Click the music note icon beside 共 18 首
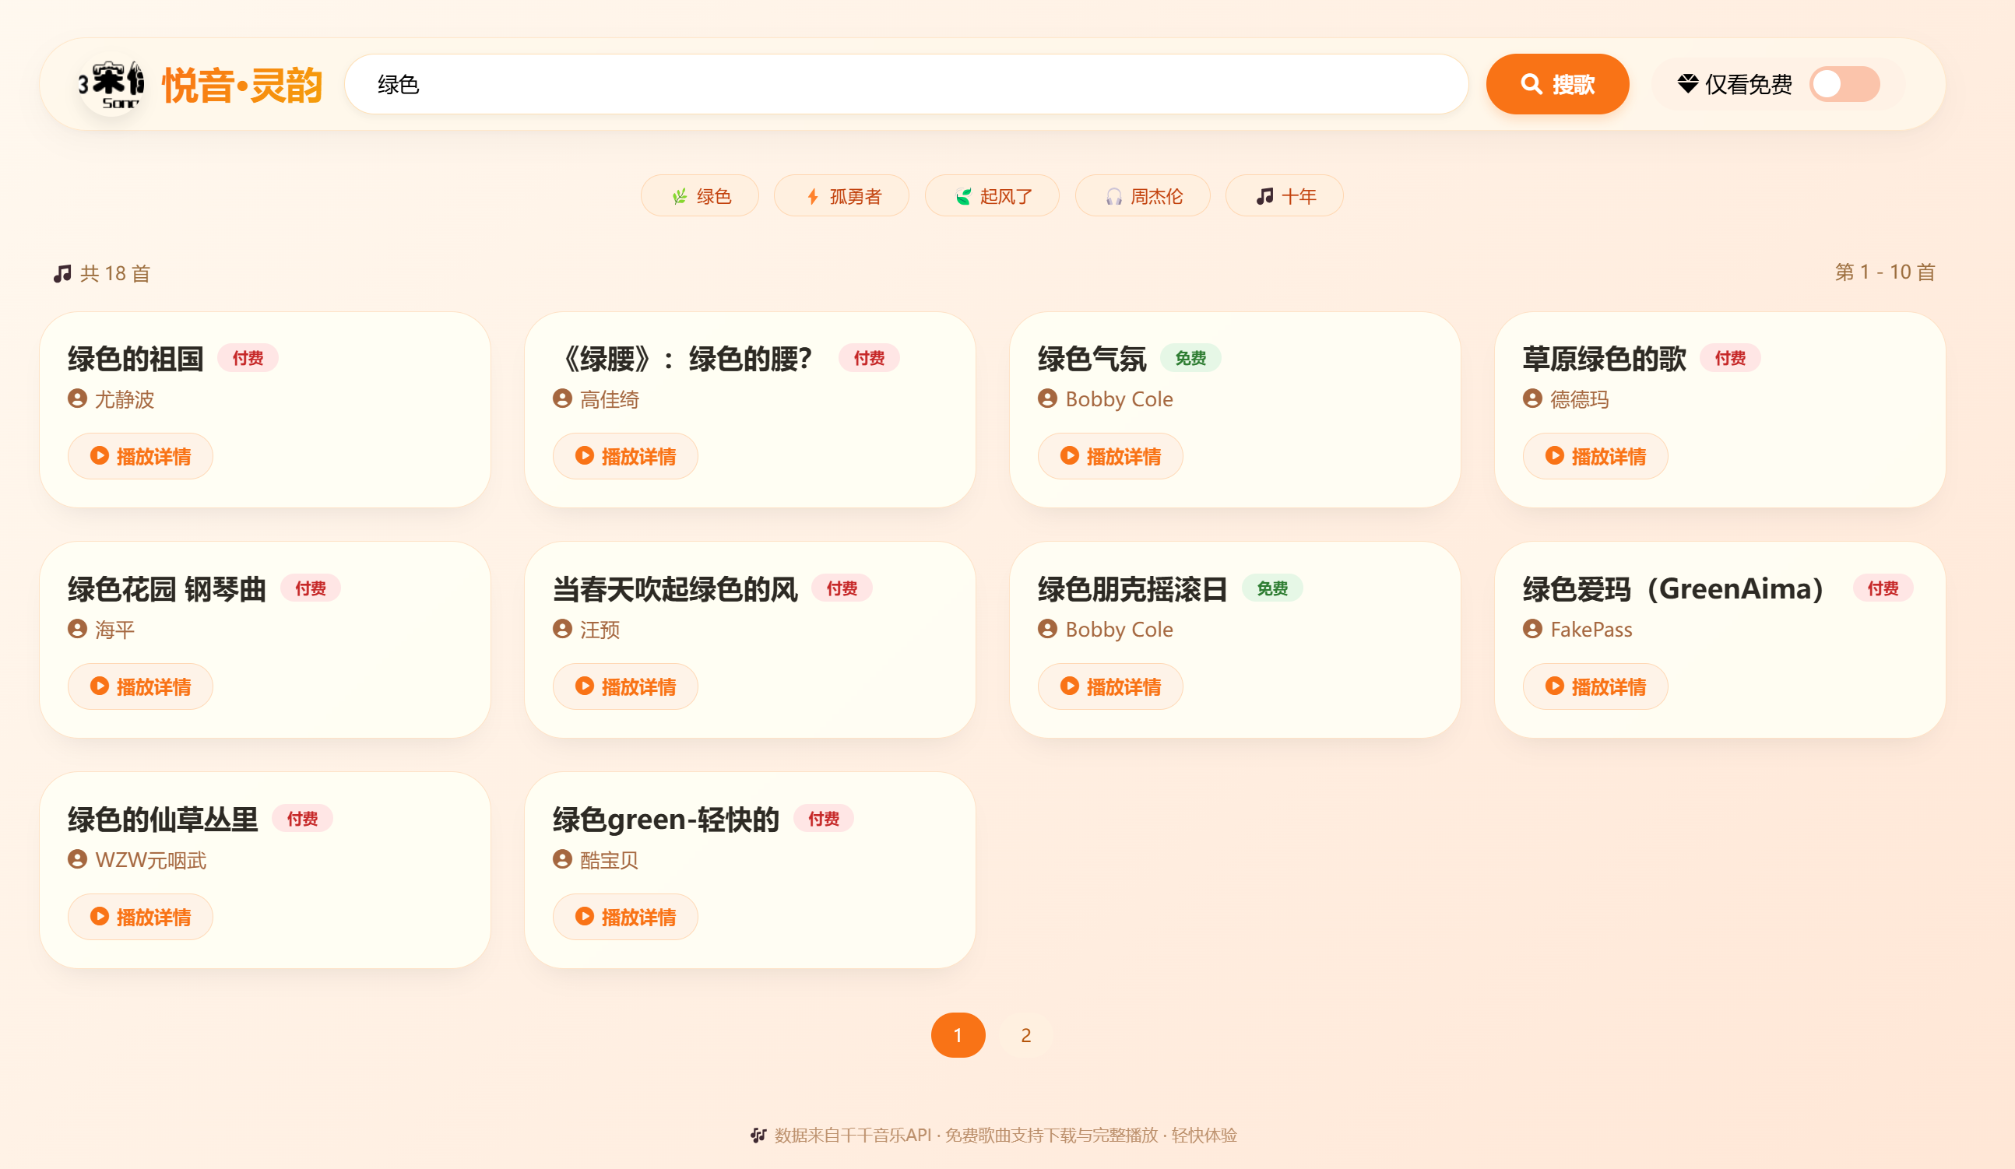 pyautogui.click(x=62, y=273)
